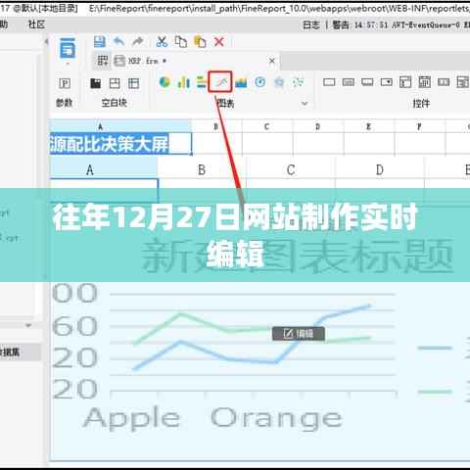Screen dimensions: 470x470
Task: Delete using the red X icon
Action: (x=219, y=42)
